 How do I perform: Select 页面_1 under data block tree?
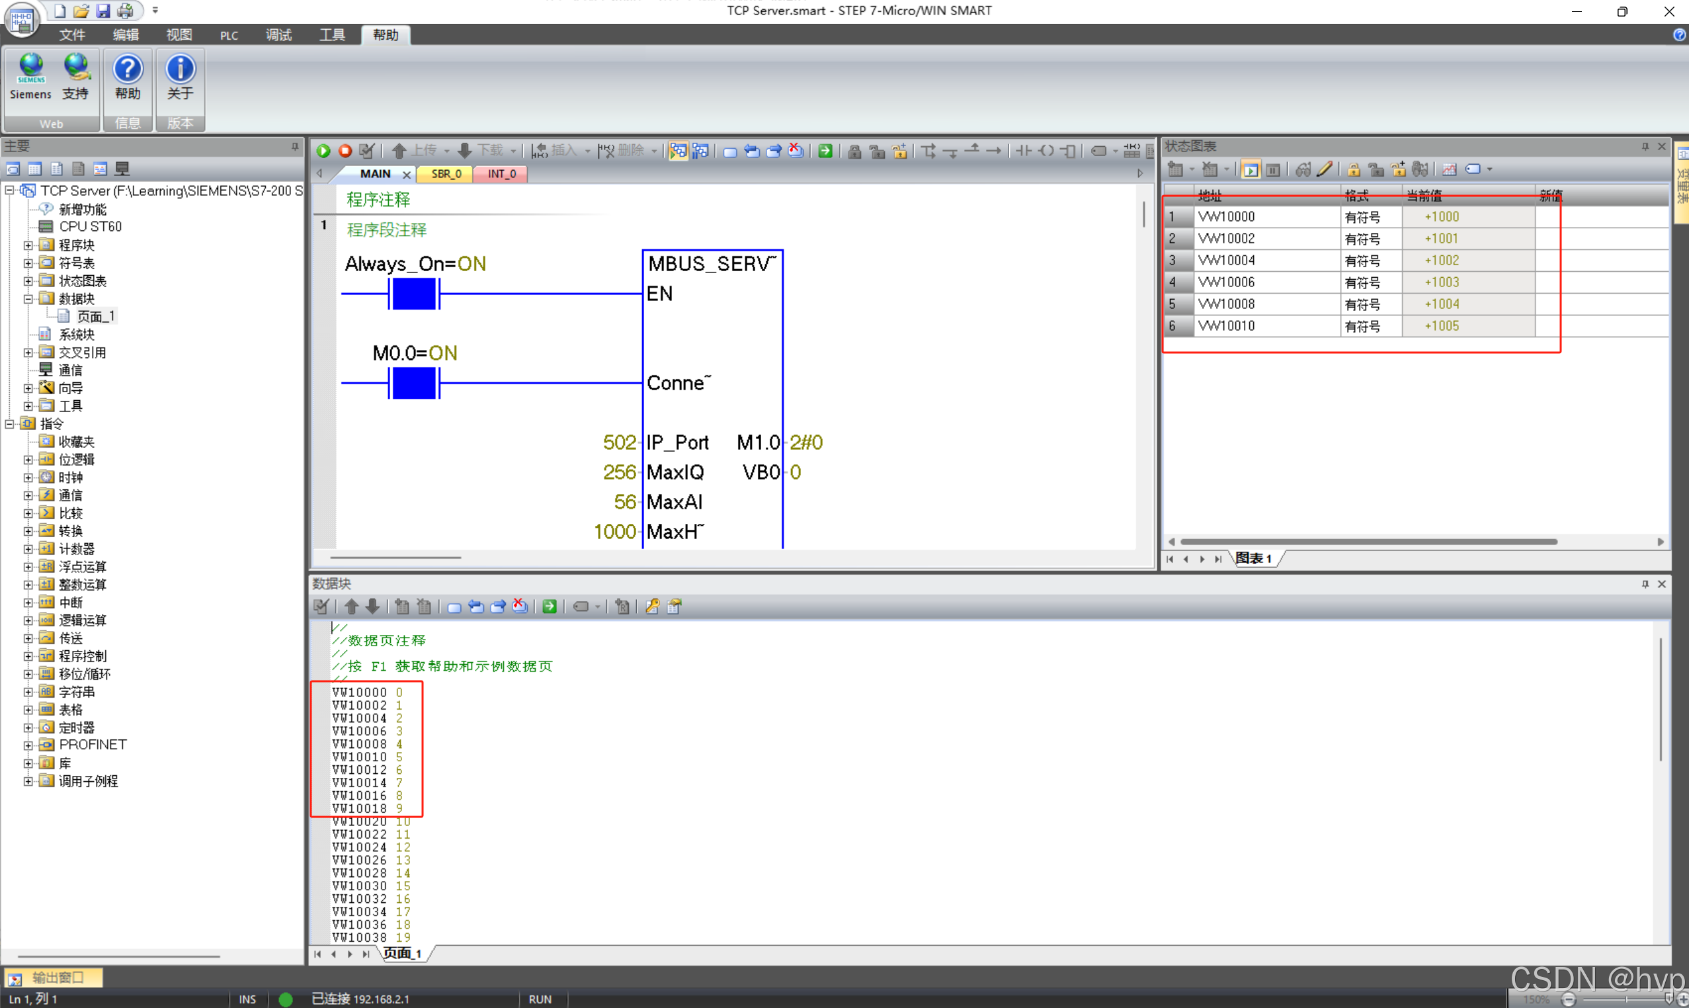click(95, 317)
